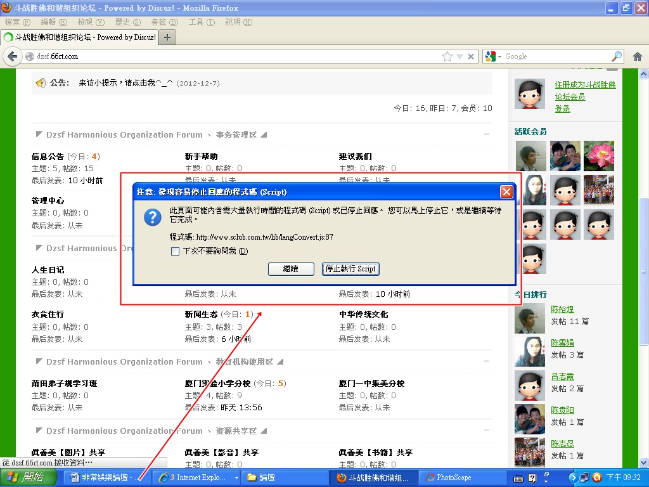Click the 停止執行 Script button

point(350,269)
